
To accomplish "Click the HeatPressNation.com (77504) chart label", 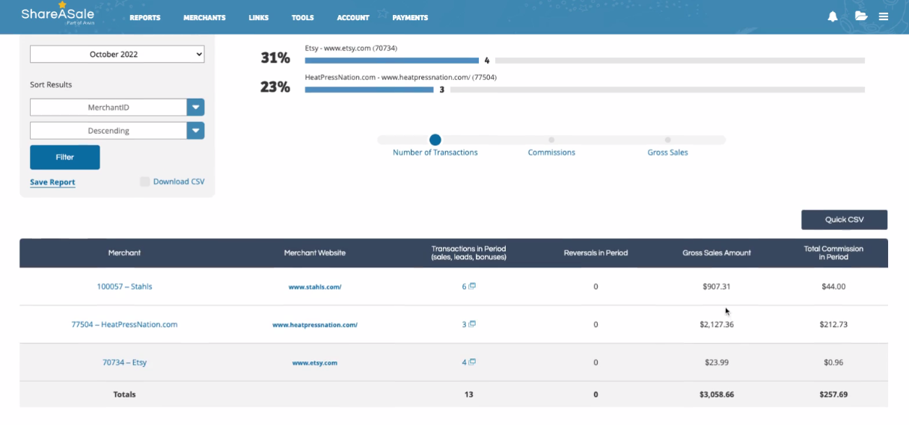I will pos(400,77).
